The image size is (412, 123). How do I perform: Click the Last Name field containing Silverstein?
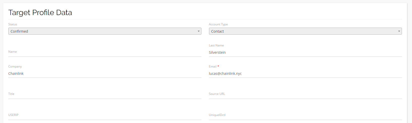point(305,52)
